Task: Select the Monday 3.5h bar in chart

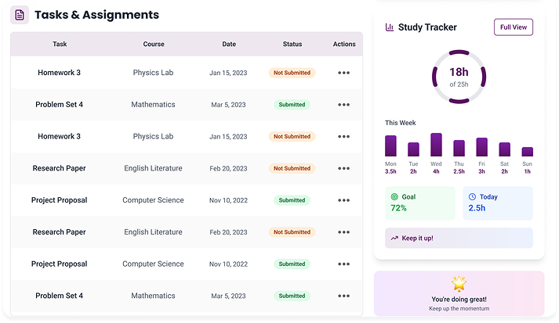Action: coord(390,146)
